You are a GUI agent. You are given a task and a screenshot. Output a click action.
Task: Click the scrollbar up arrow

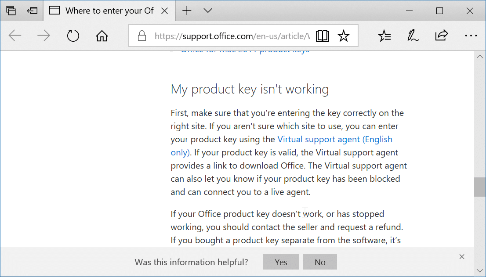tap(480, 56)
